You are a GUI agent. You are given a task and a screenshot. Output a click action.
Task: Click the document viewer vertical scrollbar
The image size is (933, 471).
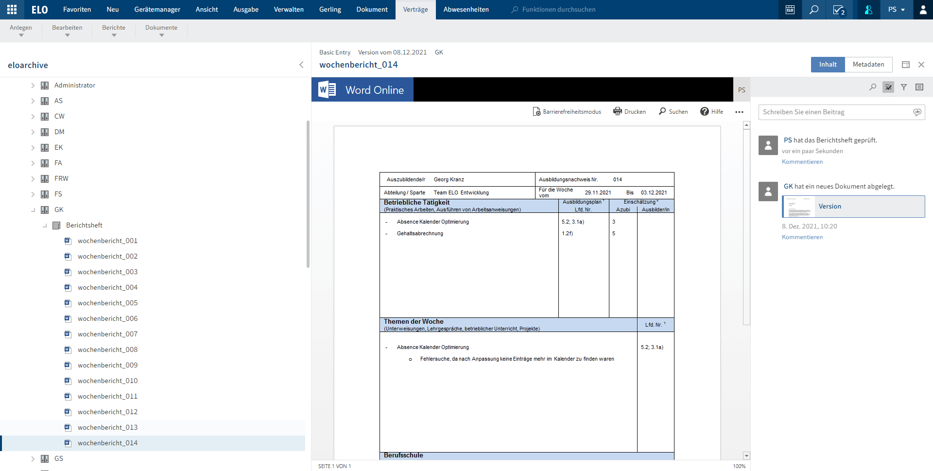coord(747,227)
